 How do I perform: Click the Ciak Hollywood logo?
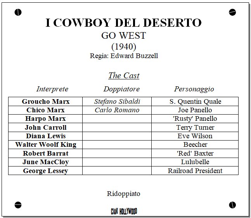click(x=124, y=211)
